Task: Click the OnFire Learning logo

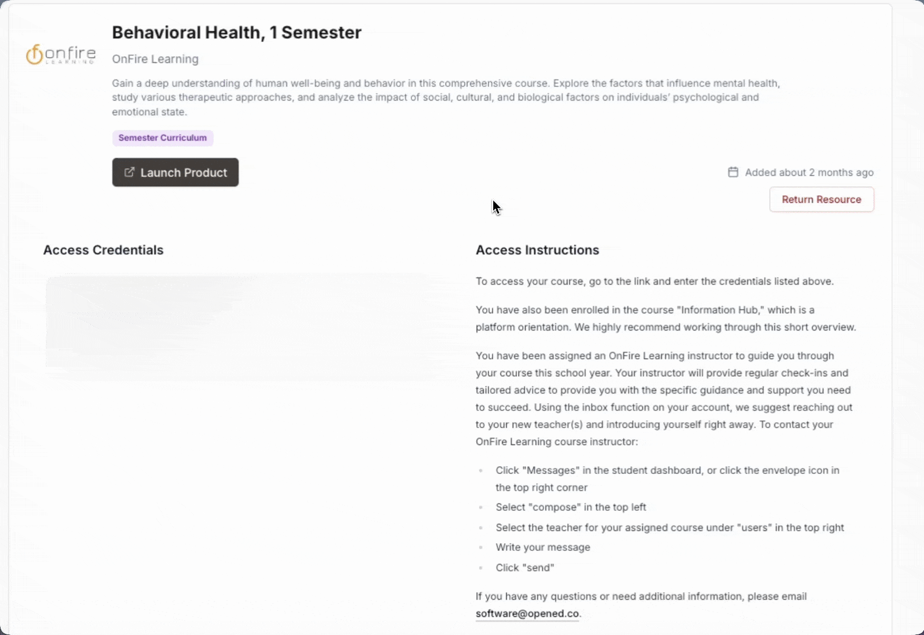Action: click(61, 54)
